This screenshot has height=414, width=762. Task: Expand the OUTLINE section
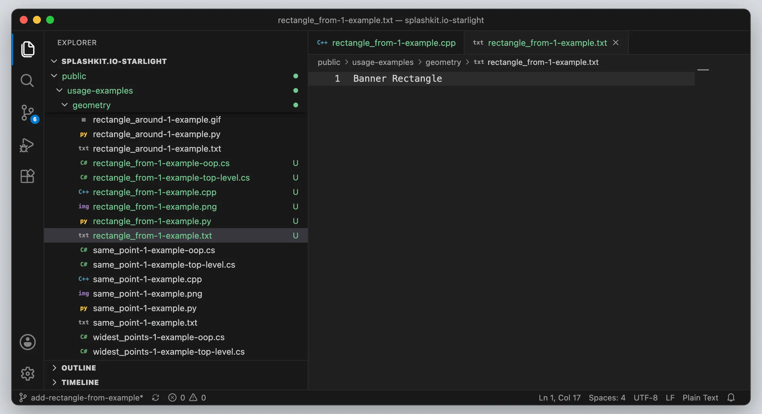(176, 368)
